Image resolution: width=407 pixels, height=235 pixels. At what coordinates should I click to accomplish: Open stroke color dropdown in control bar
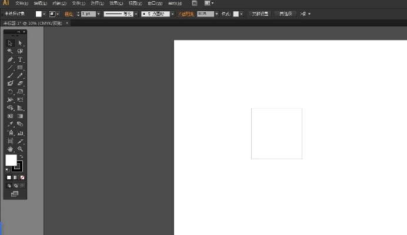coord(58,14)
